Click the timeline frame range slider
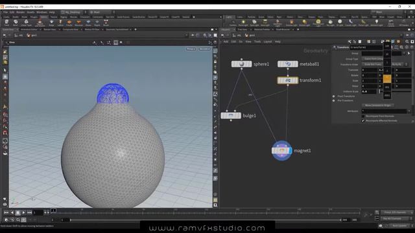Screen dimensions: 415x233 206,220
